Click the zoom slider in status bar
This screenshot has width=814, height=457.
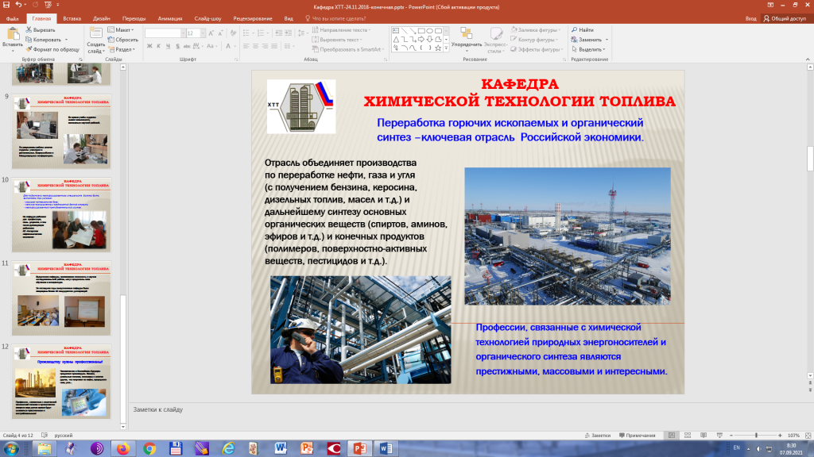tap(755, 435)
